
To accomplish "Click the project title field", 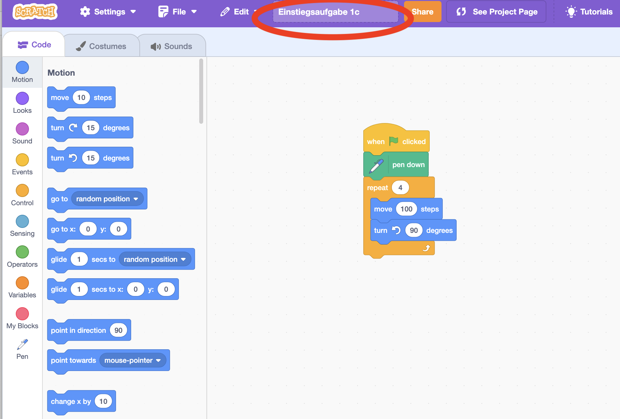I will pos(335,12).
